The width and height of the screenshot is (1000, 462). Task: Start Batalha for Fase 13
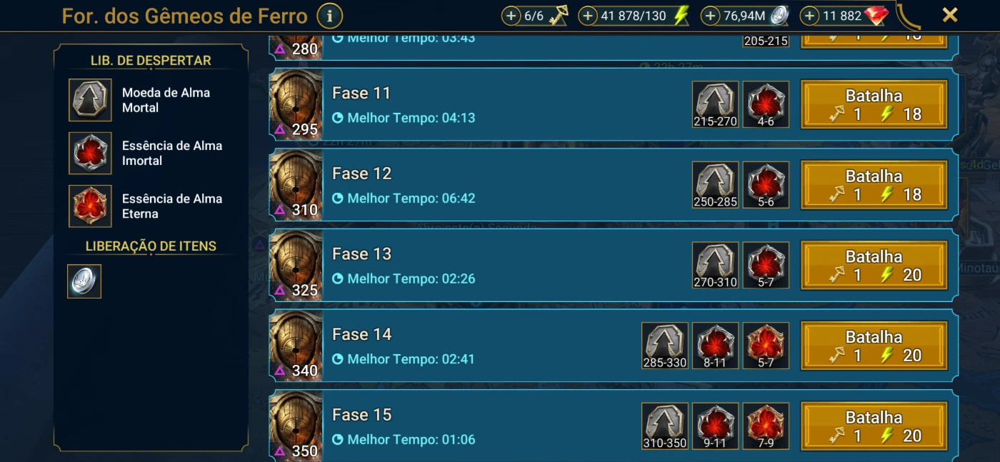coord(874,266)
